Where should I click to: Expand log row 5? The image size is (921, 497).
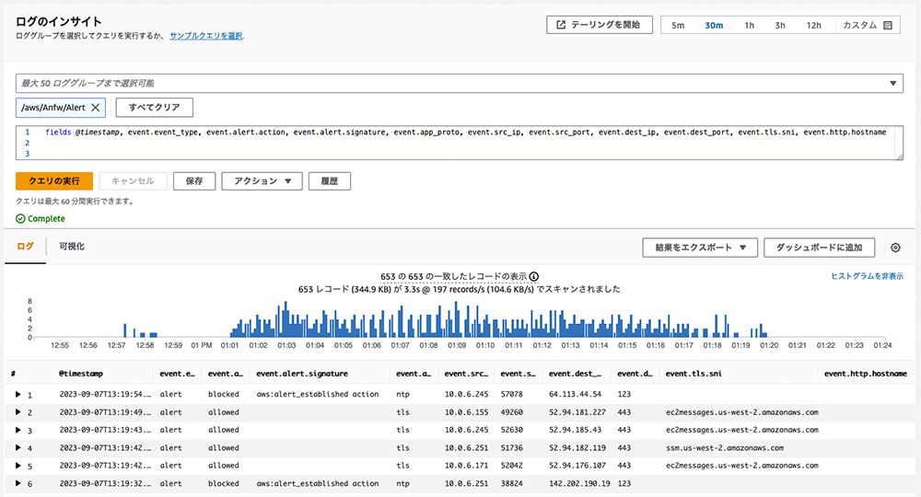point(17,466)
